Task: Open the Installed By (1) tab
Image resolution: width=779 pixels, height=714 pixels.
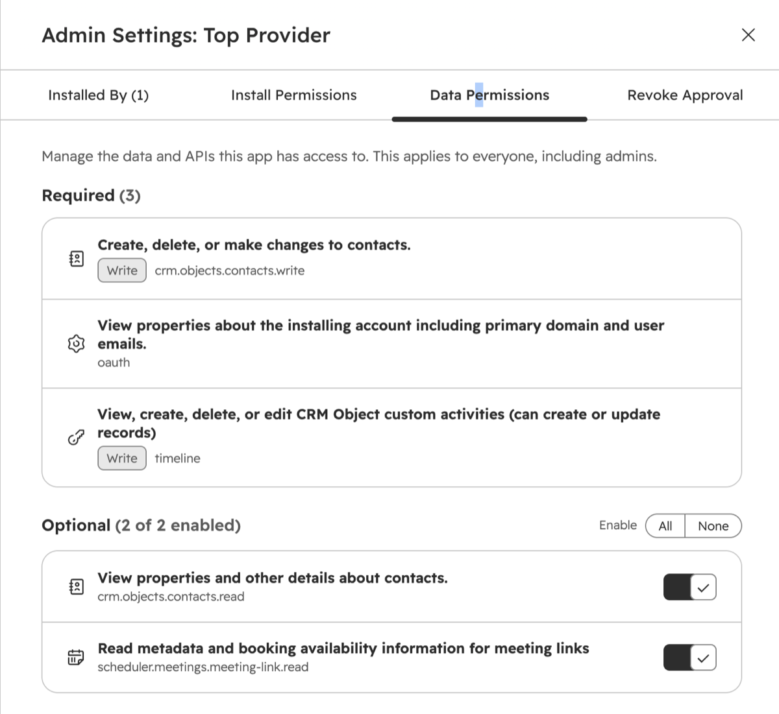Action: pyautogui.click(x=99, y=95)
